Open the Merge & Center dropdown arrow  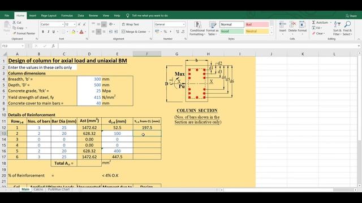(149, 32)
